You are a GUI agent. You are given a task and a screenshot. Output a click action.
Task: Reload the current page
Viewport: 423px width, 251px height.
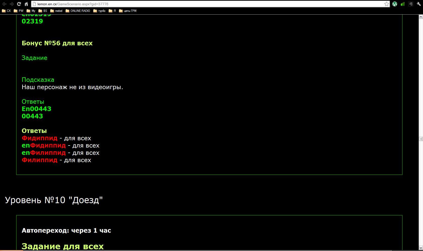[19, 4]
